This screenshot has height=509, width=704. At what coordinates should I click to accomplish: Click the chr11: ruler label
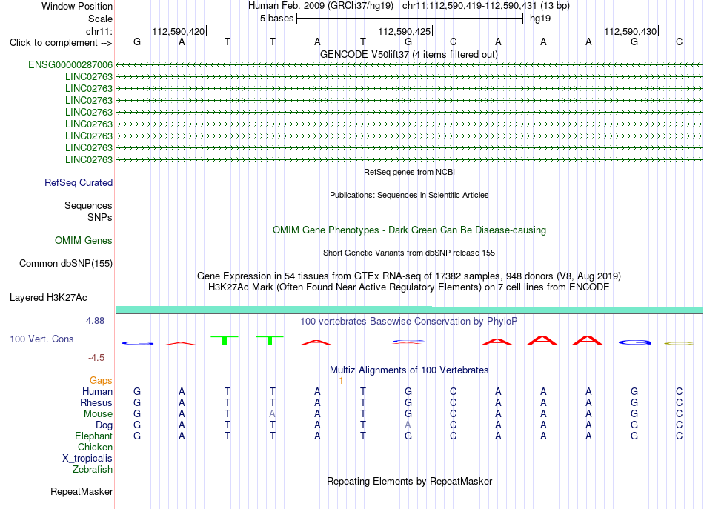(99, 31)
